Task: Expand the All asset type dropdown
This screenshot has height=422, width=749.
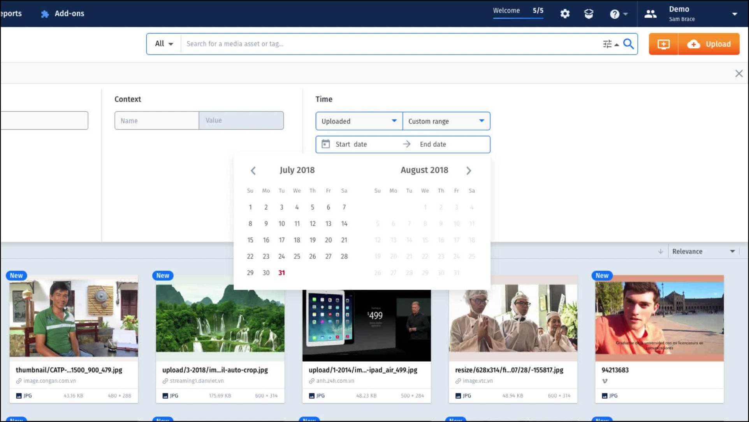Action: (x=164, y=44)
